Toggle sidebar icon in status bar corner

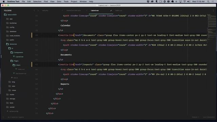[3, 117]
